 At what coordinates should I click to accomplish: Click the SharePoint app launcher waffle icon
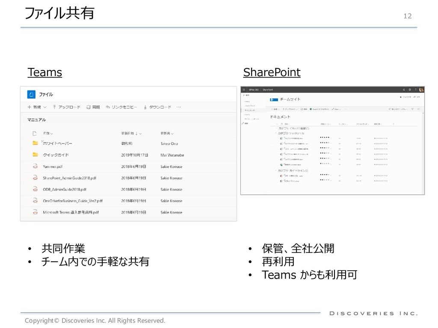click(244, 90)
